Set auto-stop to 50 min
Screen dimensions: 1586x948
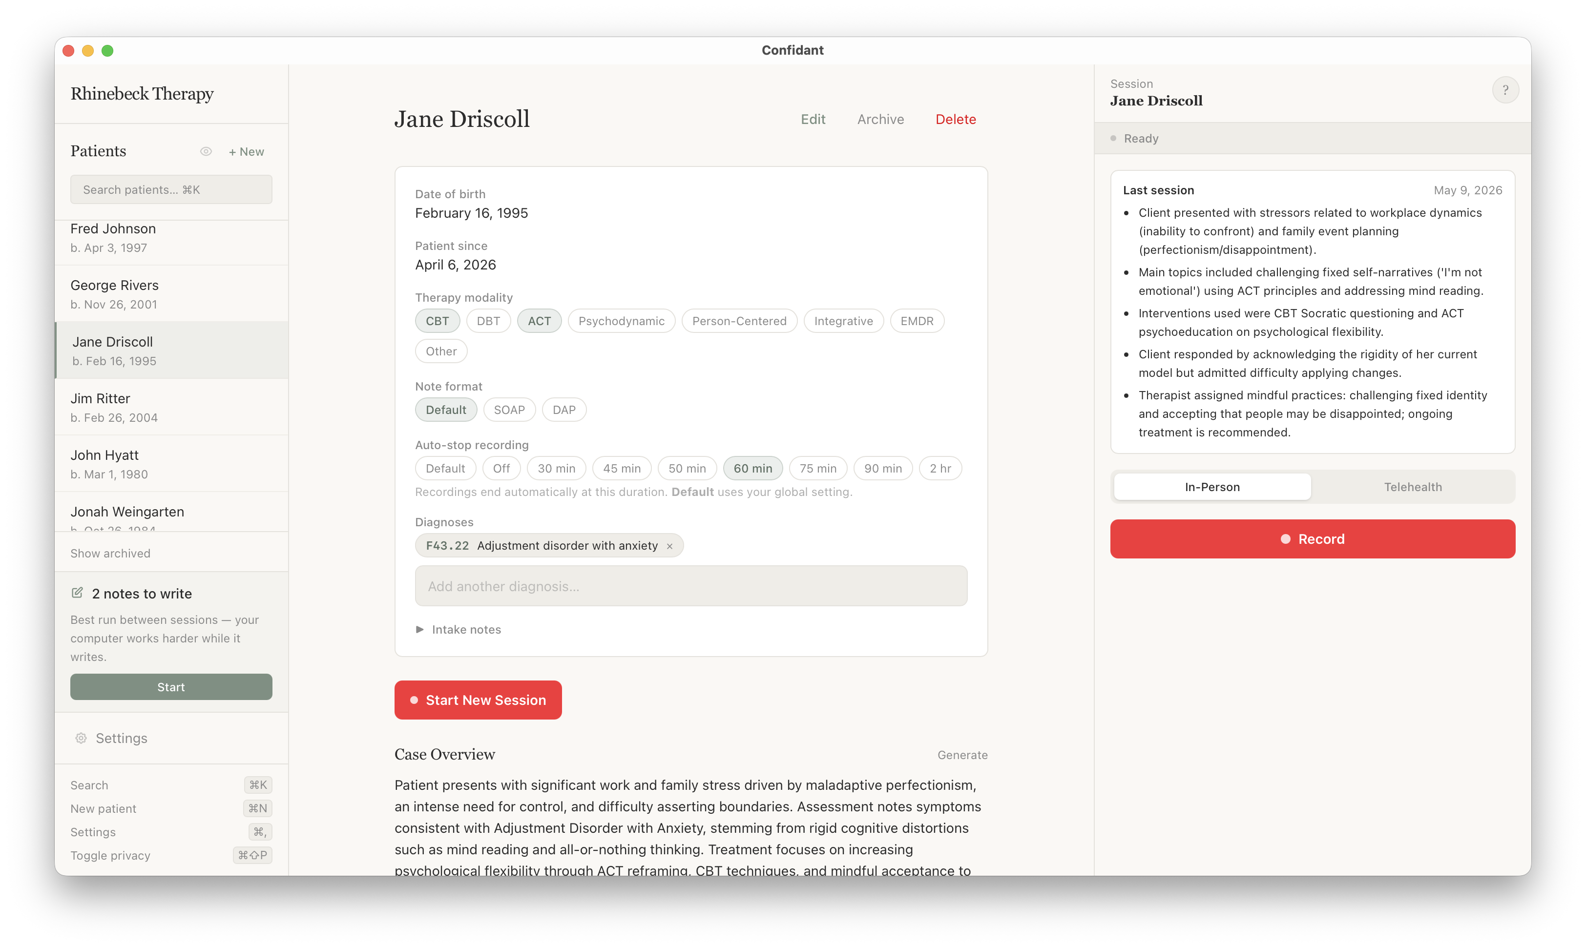click(688, 468)
